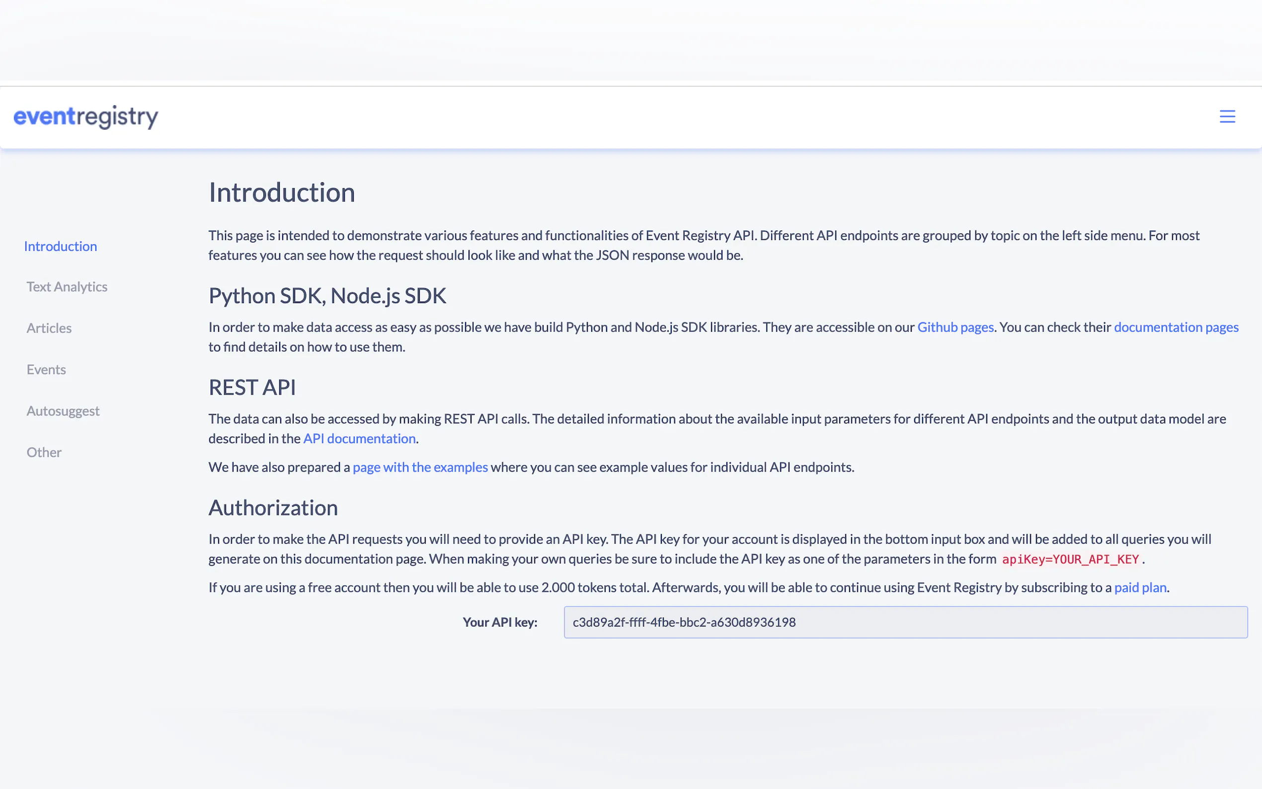
Task: Select Introduction in the sidebar
Action: [61, 246]
